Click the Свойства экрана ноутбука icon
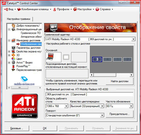Viewport: 141px width, 135px height. [x=14, y=51]
